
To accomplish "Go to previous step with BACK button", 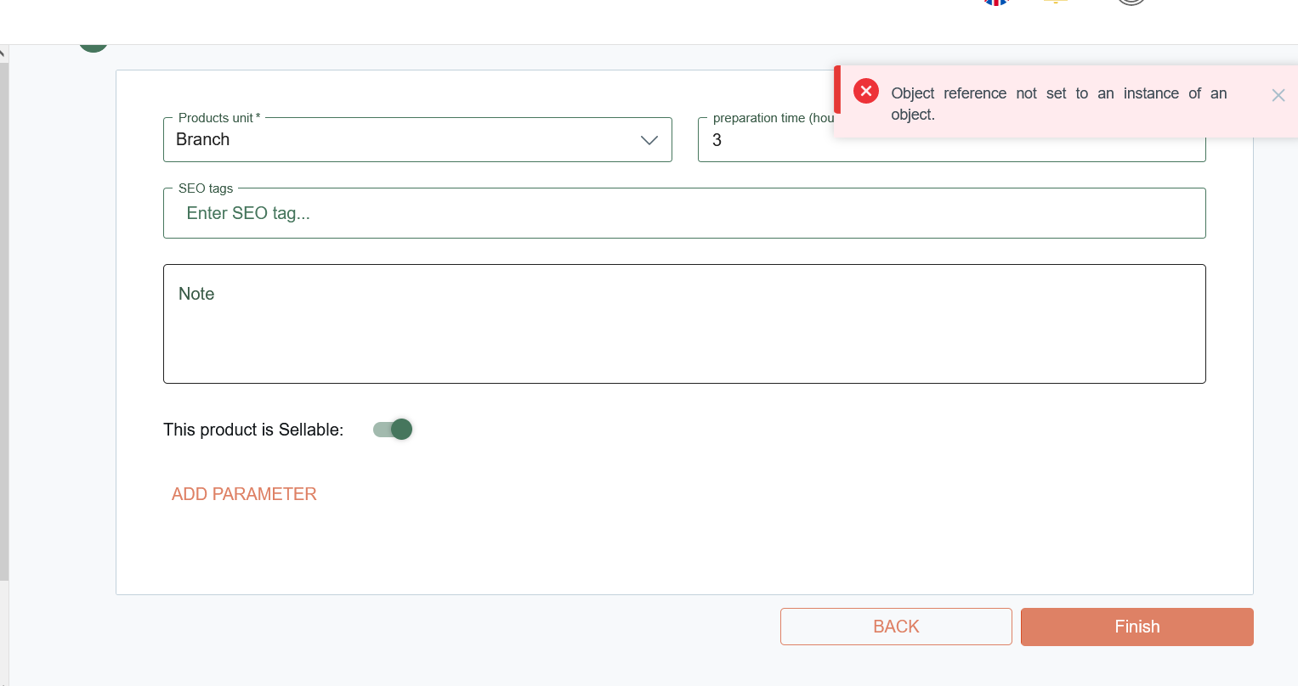I will 896,627.
